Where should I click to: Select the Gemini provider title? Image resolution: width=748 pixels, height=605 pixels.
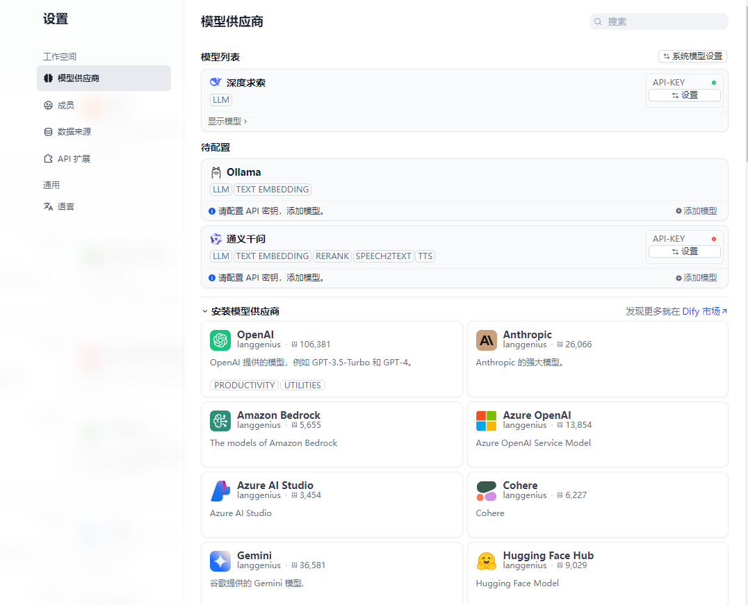click(x=254, y=556)
